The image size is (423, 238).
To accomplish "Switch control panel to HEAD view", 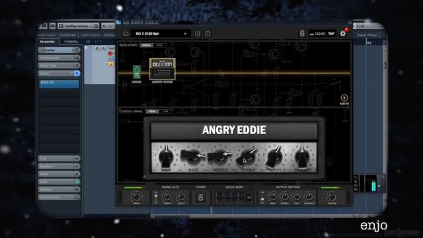I will (152, 111).
